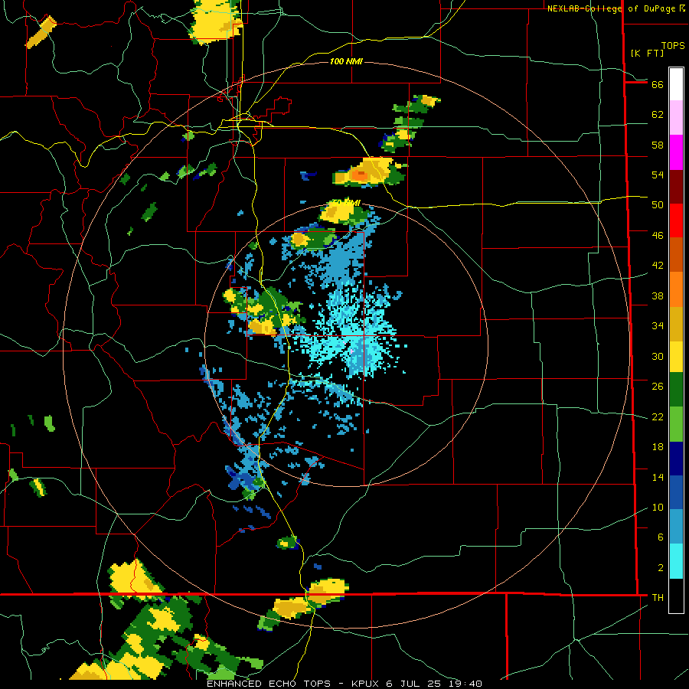Click the legend value 42
The image size is (689, 689).
tap(658, 265)
